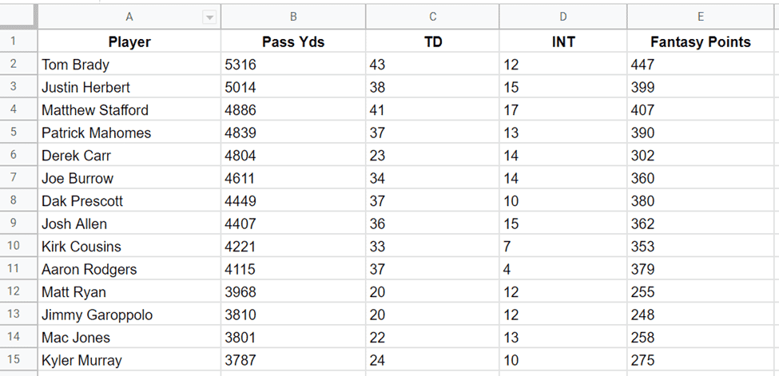Screen dimensions: 779x376
Task: Select column B by its header
Action: [293, 17]
